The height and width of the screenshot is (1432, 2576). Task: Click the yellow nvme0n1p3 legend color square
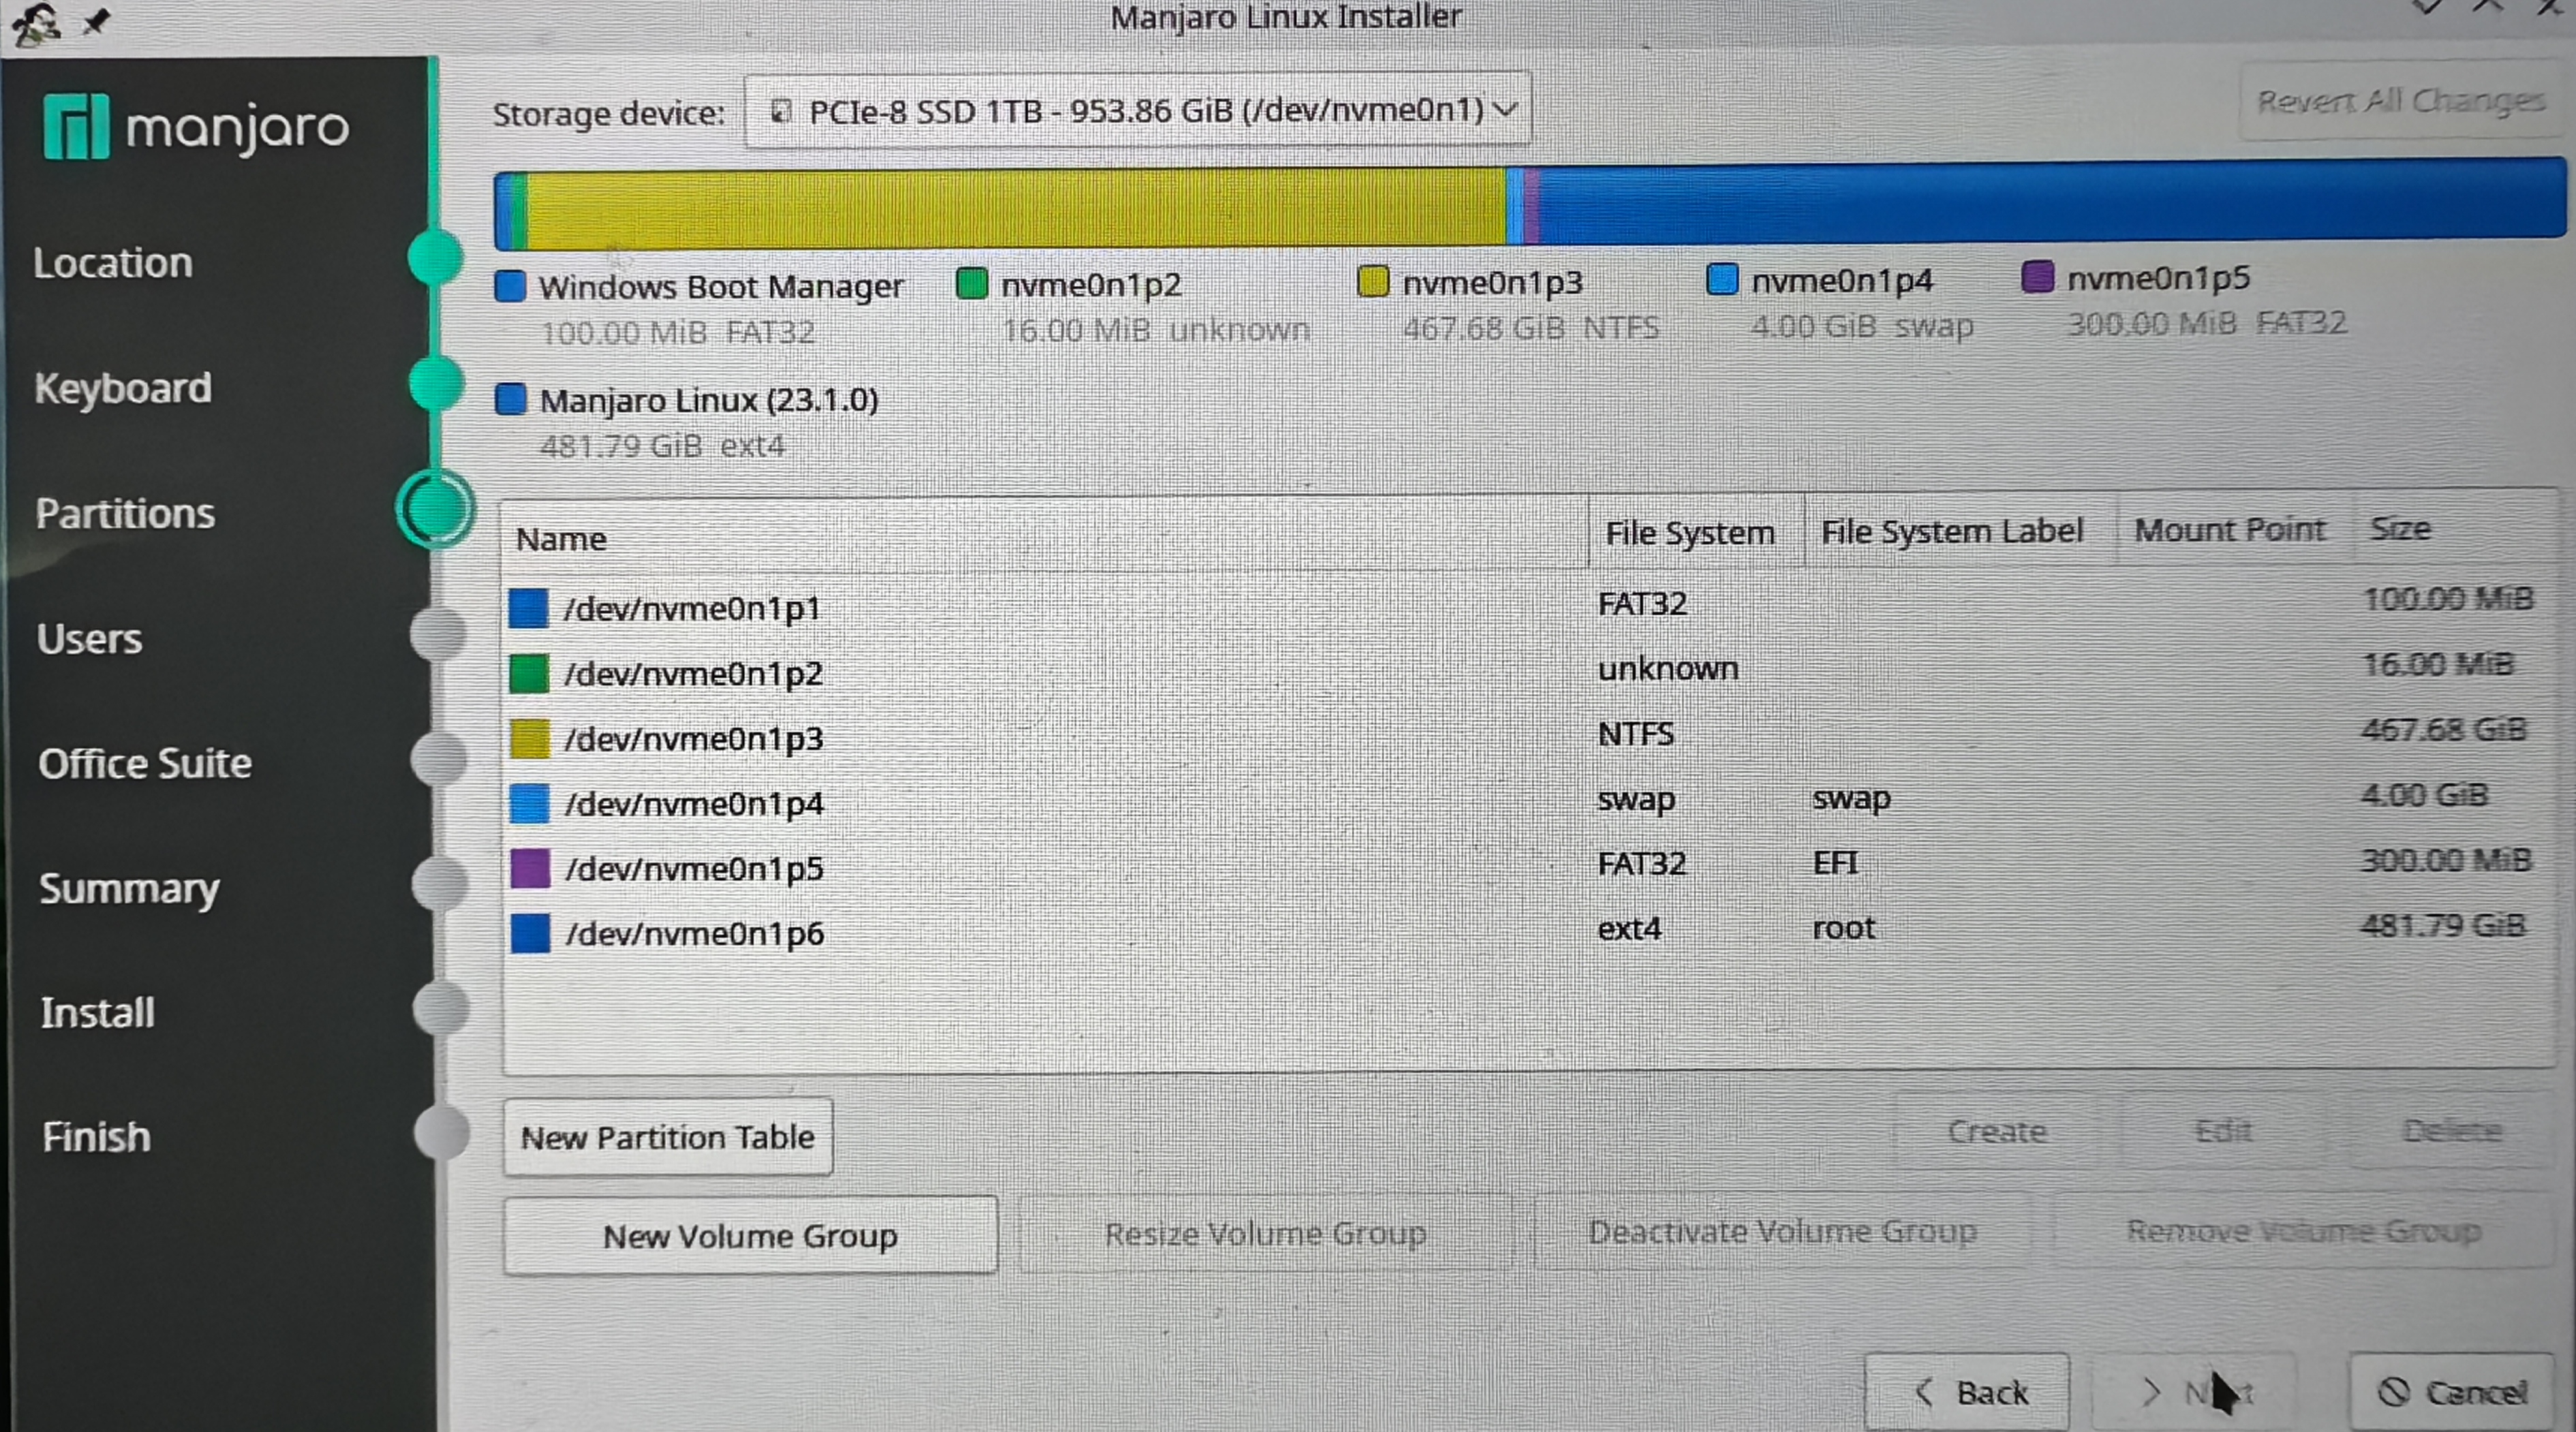pos(1373,282)
